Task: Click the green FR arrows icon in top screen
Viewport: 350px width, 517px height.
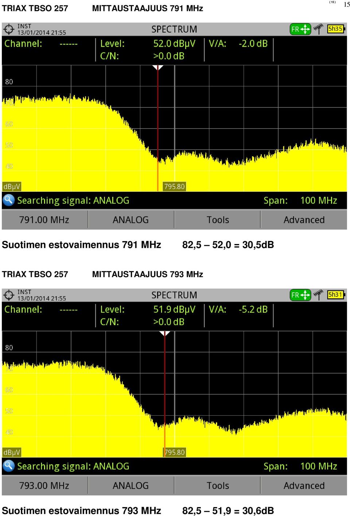Action: click(300, 29)
